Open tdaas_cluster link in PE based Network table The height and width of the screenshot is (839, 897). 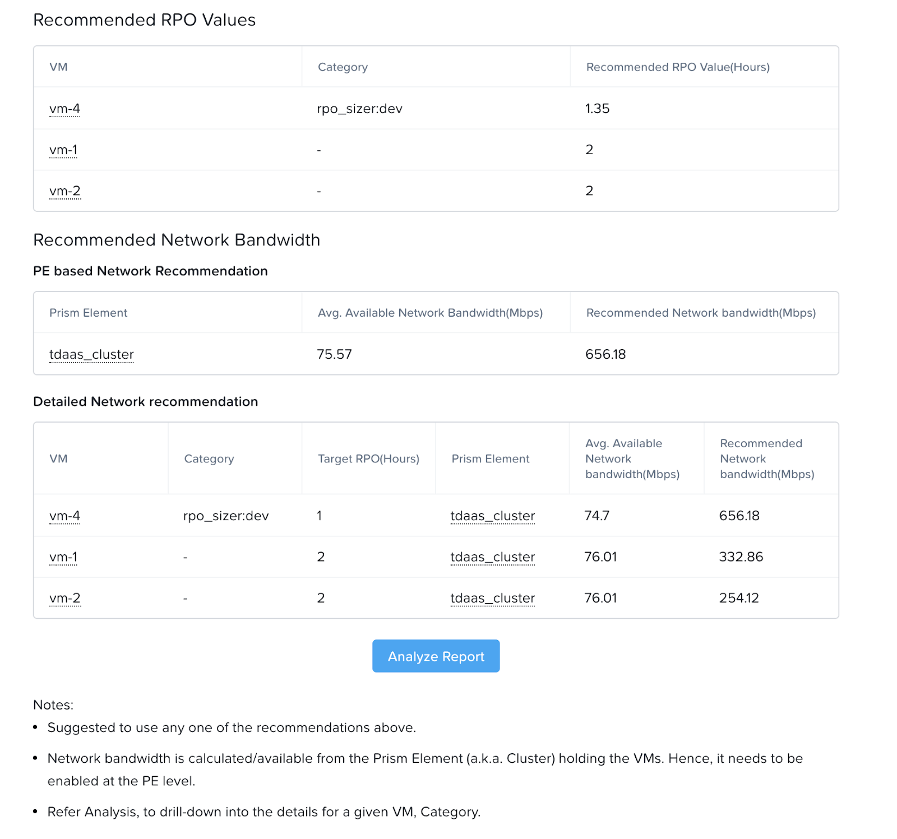[91, 355]
